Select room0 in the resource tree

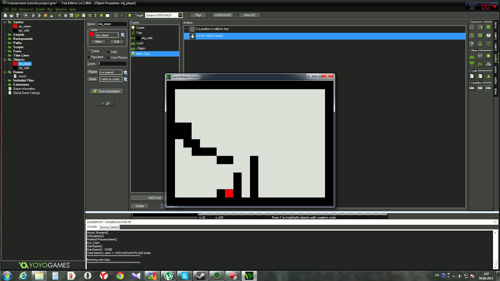[x=22, y=76]
